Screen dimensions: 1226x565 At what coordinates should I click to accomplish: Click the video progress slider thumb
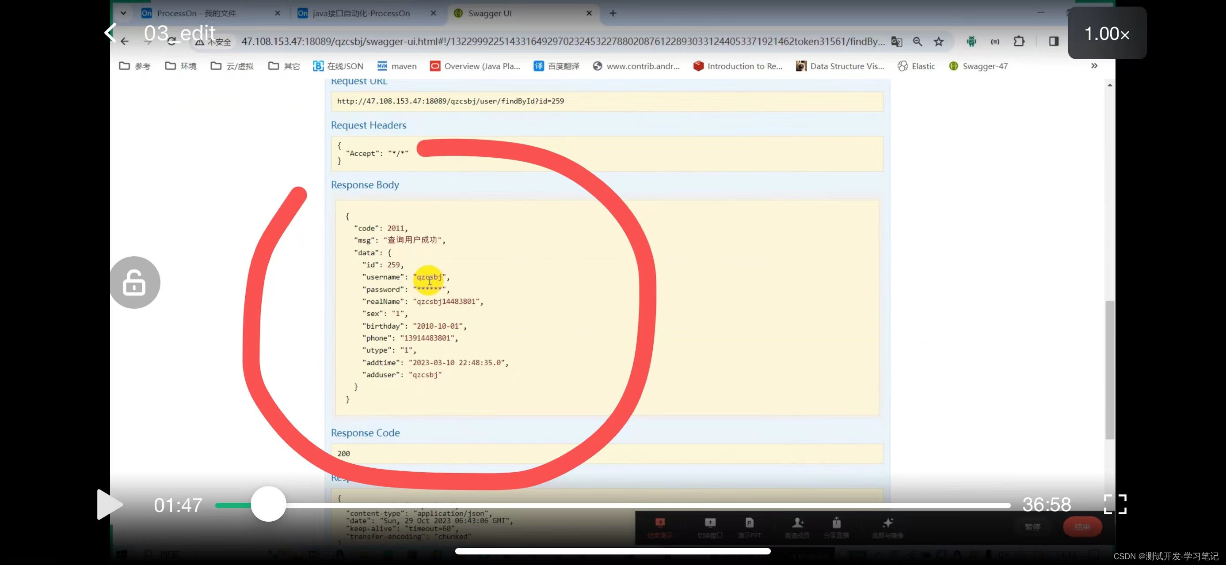268,504
